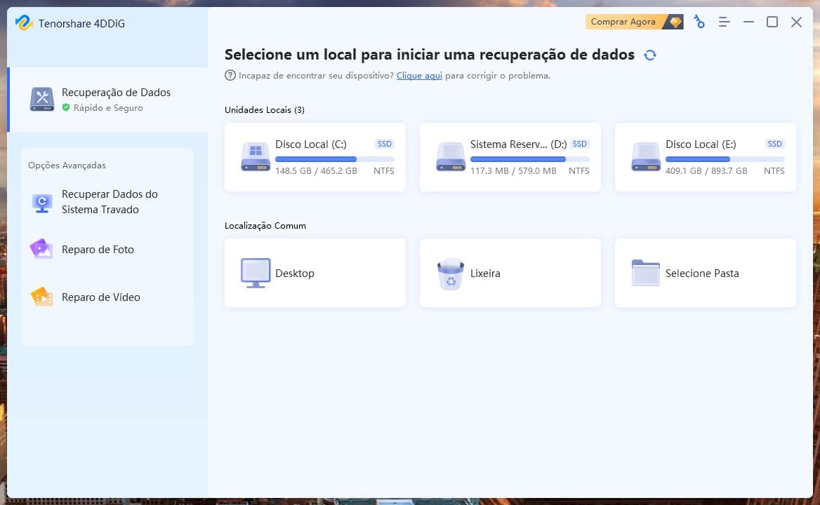Click the 148.5 GB / 465.2 GB text
The width and height of the screenshot is (820, 505).
pyautogui.click(x=316, y=170)
